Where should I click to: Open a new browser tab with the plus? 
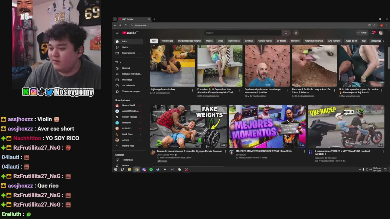tap(154, 19)
